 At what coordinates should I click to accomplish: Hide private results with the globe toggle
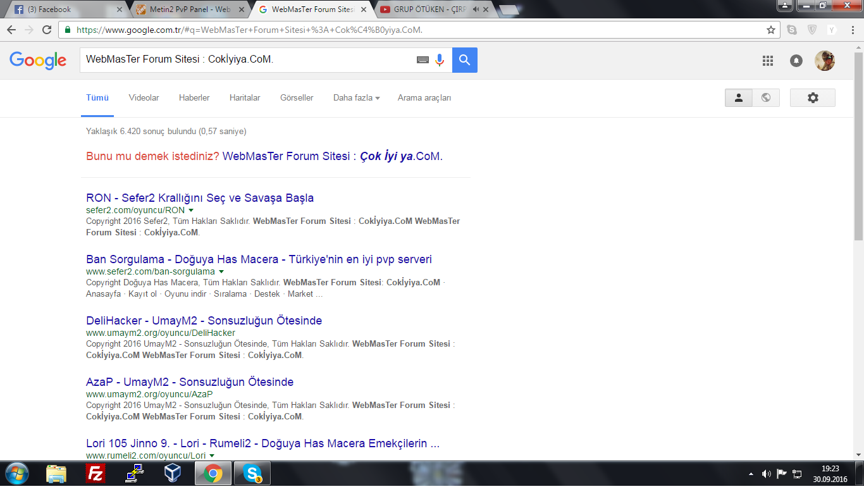click(x=766, y=97)
